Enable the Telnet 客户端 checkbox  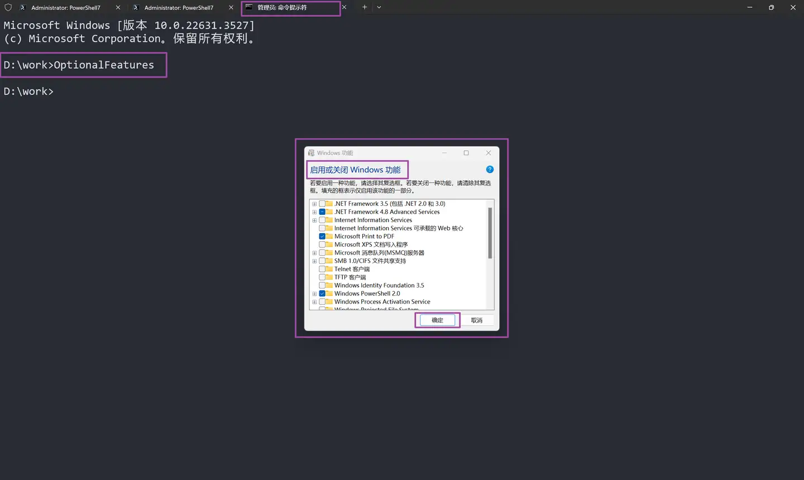(x=322, y=269)
